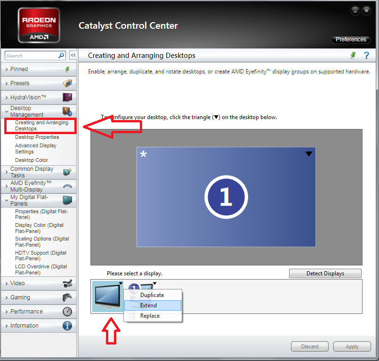Click the Video camera icon

67,283
